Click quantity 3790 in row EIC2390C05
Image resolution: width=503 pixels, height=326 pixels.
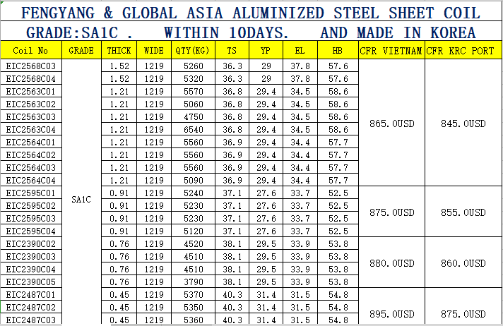point(193,282)
